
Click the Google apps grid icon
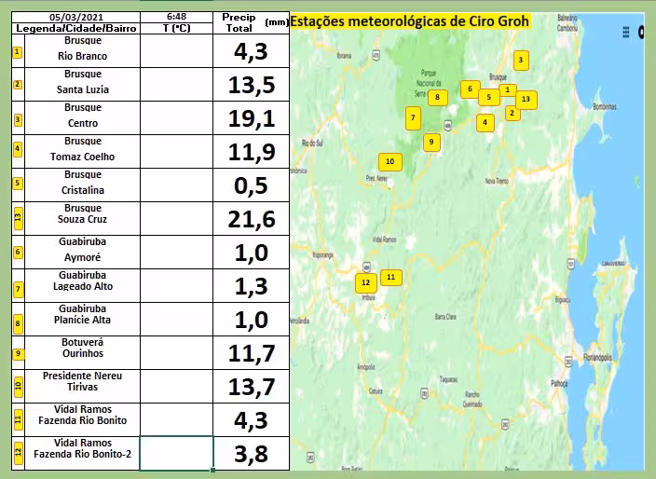point(626,32)
